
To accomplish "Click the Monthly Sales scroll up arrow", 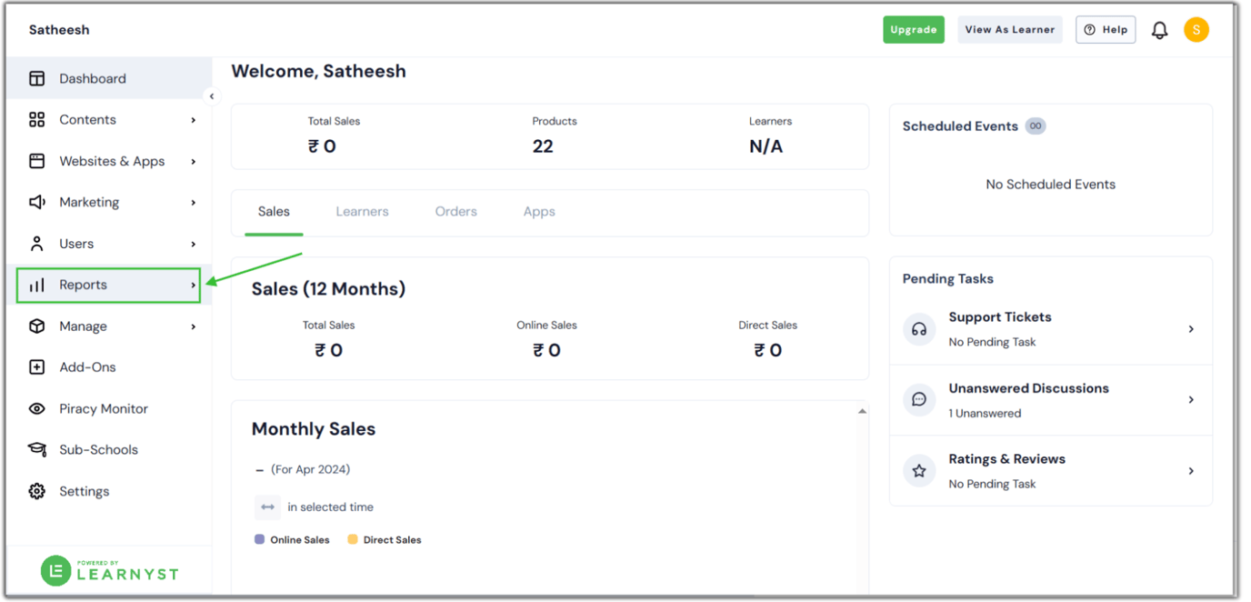I will click(x=862, y=412).
